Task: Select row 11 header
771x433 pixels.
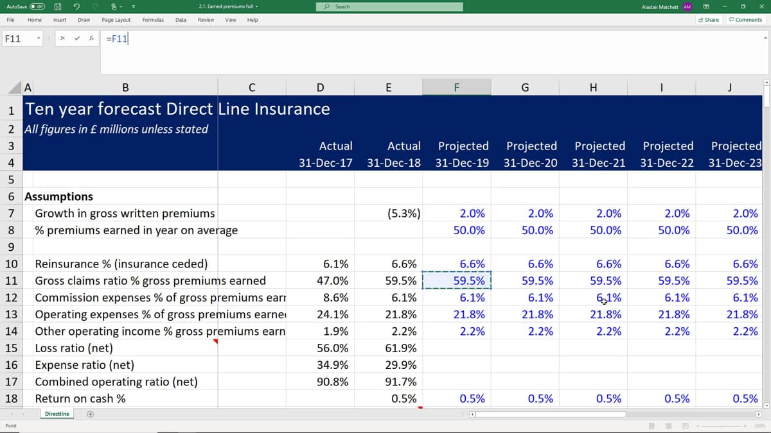Action: [11, 280]
